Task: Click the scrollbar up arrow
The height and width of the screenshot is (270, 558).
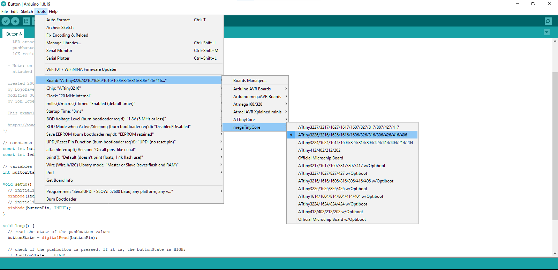Action: (x=555, y=41)
